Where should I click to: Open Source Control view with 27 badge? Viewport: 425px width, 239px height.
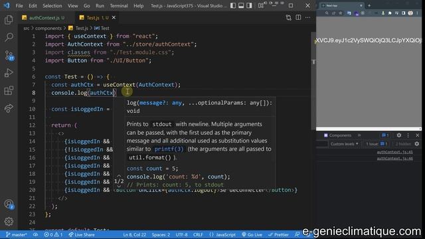(x=9, y=56)
